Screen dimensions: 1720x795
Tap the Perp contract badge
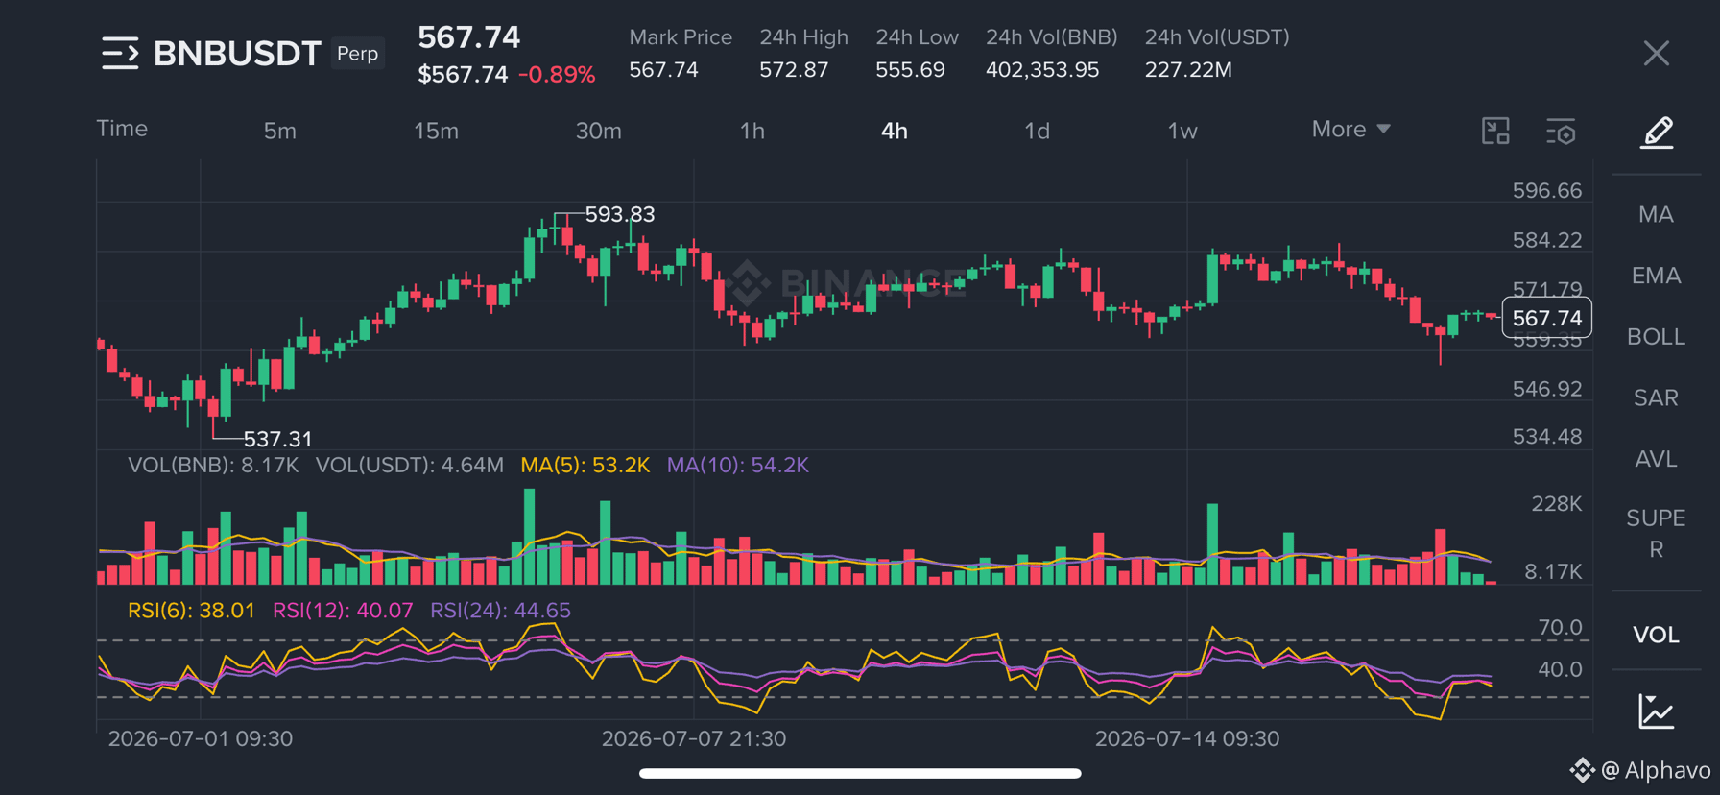point(357,54)
